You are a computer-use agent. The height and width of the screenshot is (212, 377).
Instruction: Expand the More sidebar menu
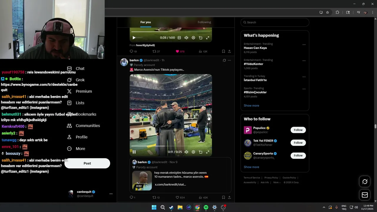pyautogui.click(x=76, y=149)
